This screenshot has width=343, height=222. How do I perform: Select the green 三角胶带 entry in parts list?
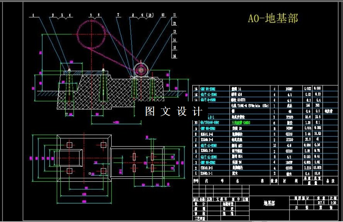click(241, 123)
